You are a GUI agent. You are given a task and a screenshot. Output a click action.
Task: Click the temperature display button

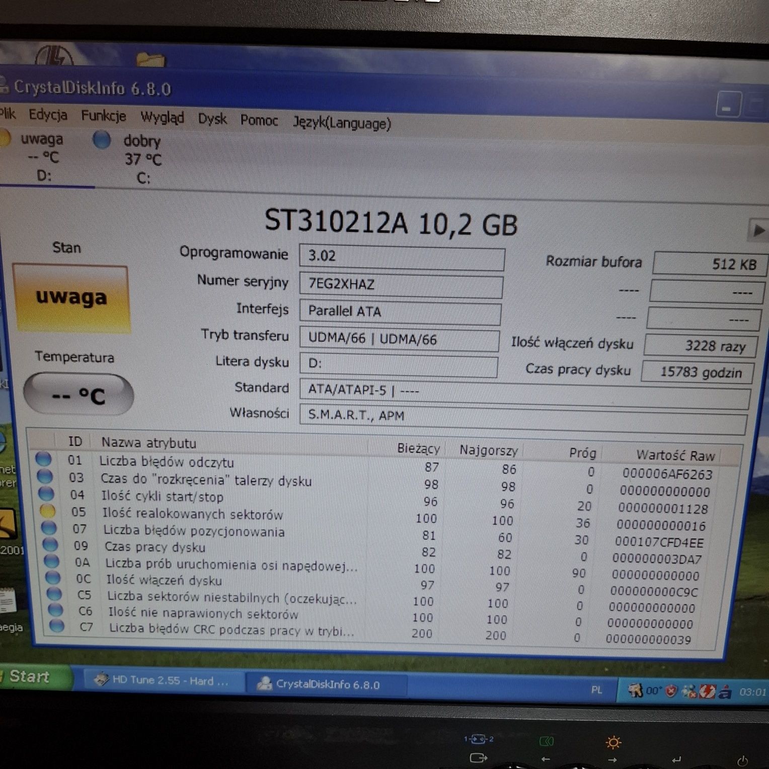(x=79, y=395)
